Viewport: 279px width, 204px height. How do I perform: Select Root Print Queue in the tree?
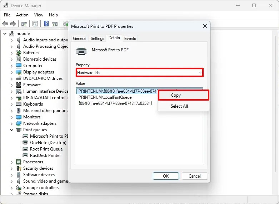46,149
